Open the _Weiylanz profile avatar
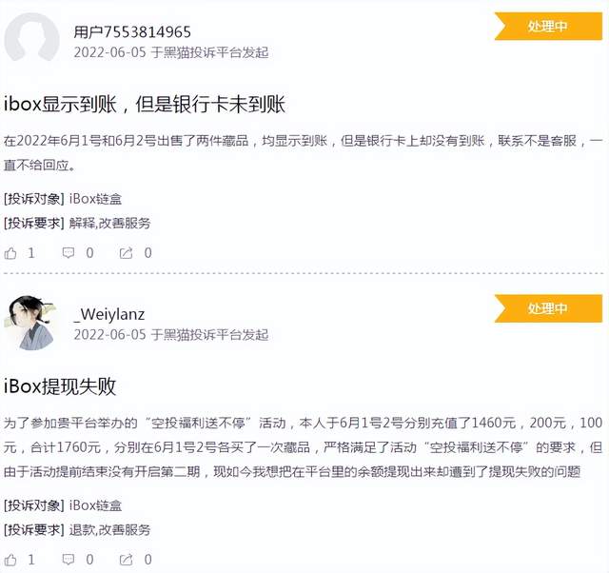This screenshot has width=609, height=573. (x=31, y=323)
